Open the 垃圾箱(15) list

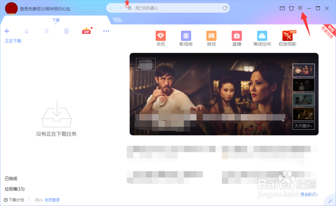14,189
